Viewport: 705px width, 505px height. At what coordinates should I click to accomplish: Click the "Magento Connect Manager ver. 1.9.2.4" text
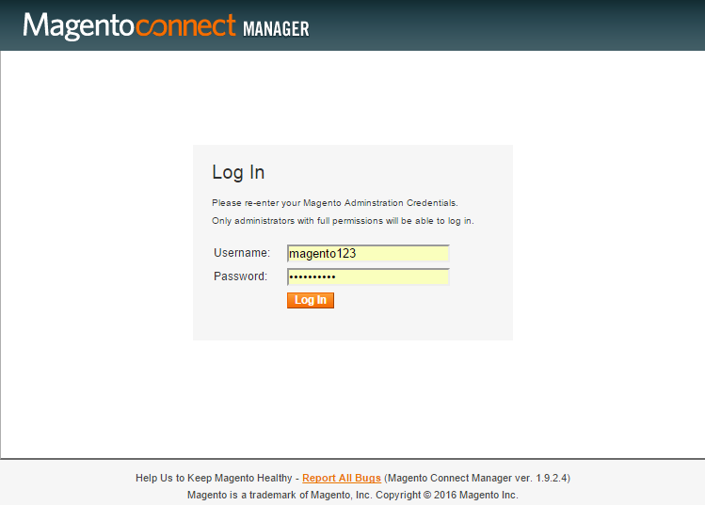coord(477,478)
